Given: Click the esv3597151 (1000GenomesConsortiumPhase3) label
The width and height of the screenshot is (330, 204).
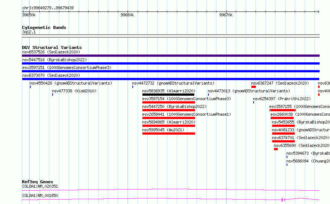Looking at the screenshot, I should [x=67, y=68].
